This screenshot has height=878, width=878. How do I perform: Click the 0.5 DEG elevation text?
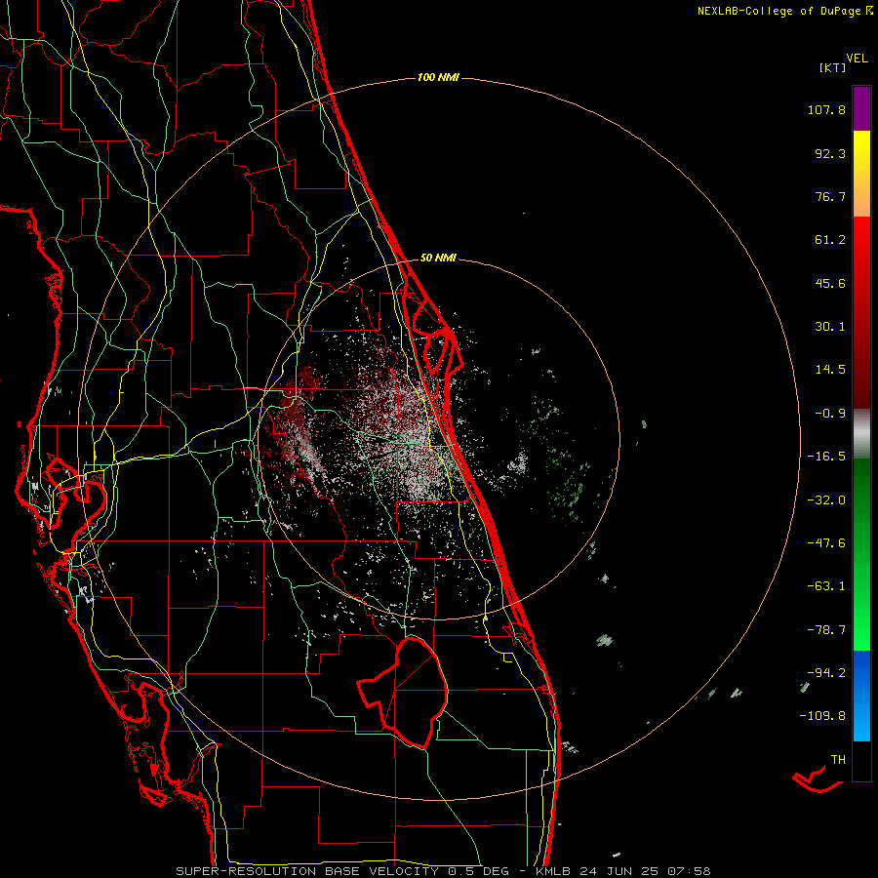click(x=479, y=871)
